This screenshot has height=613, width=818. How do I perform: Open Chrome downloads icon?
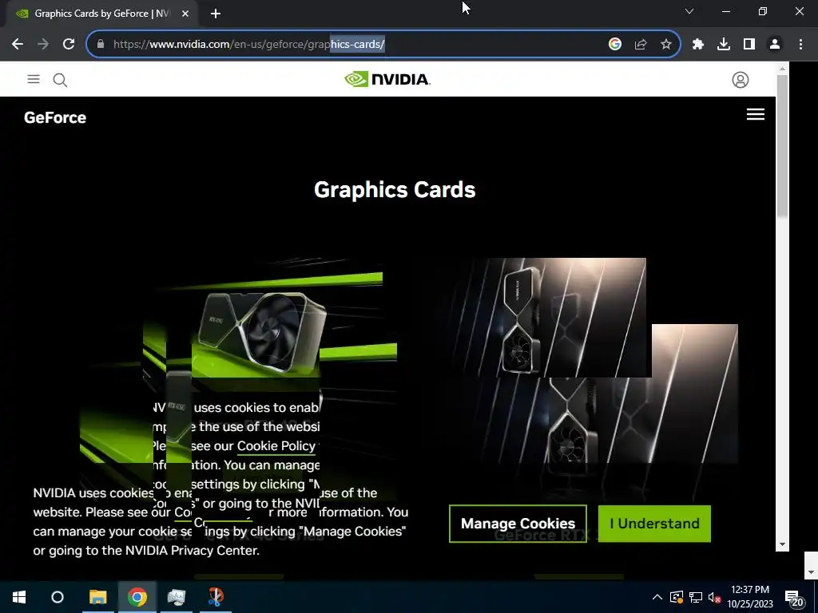(724, 45)
